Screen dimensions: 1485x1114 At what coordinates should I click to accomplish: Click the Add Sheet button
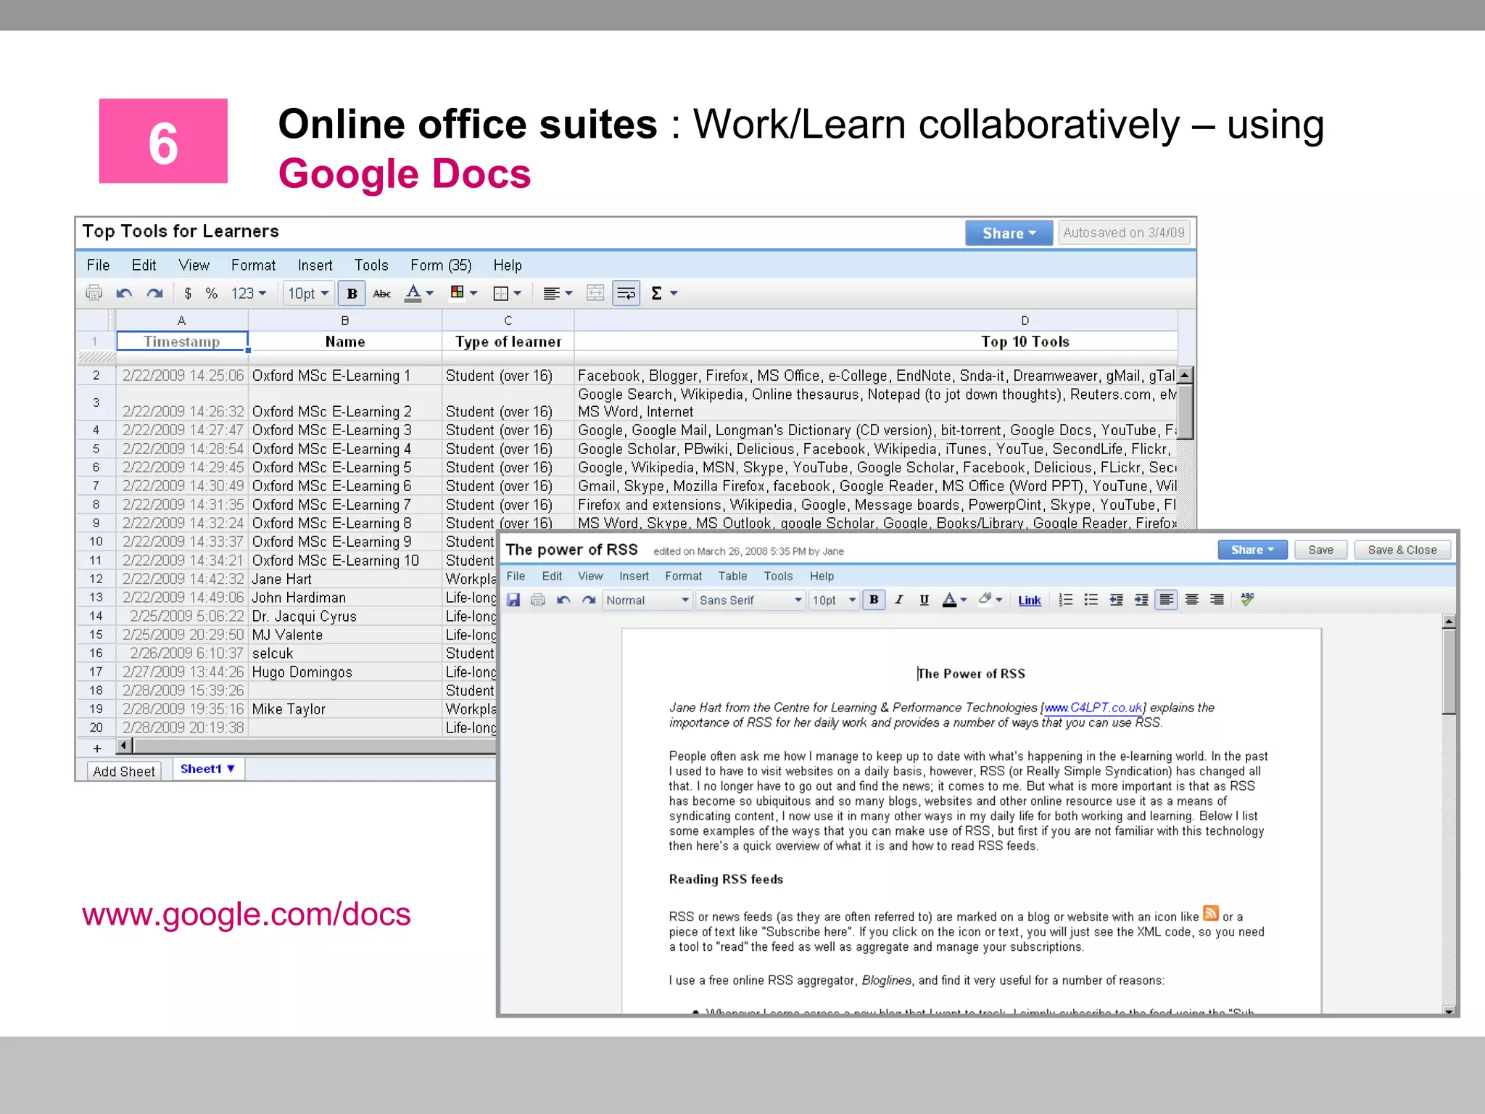[x=124, y=771]
